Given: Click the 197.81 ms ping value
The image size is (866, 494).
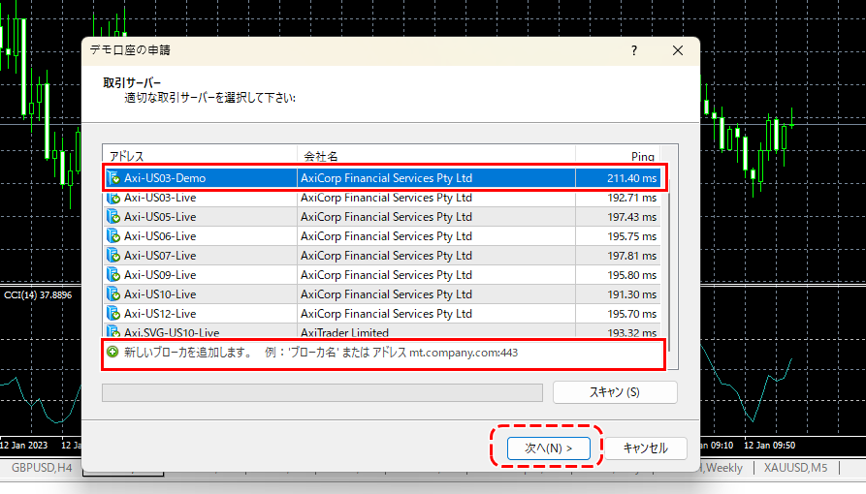Looking at the screenshot, I should tap(632, 256).
